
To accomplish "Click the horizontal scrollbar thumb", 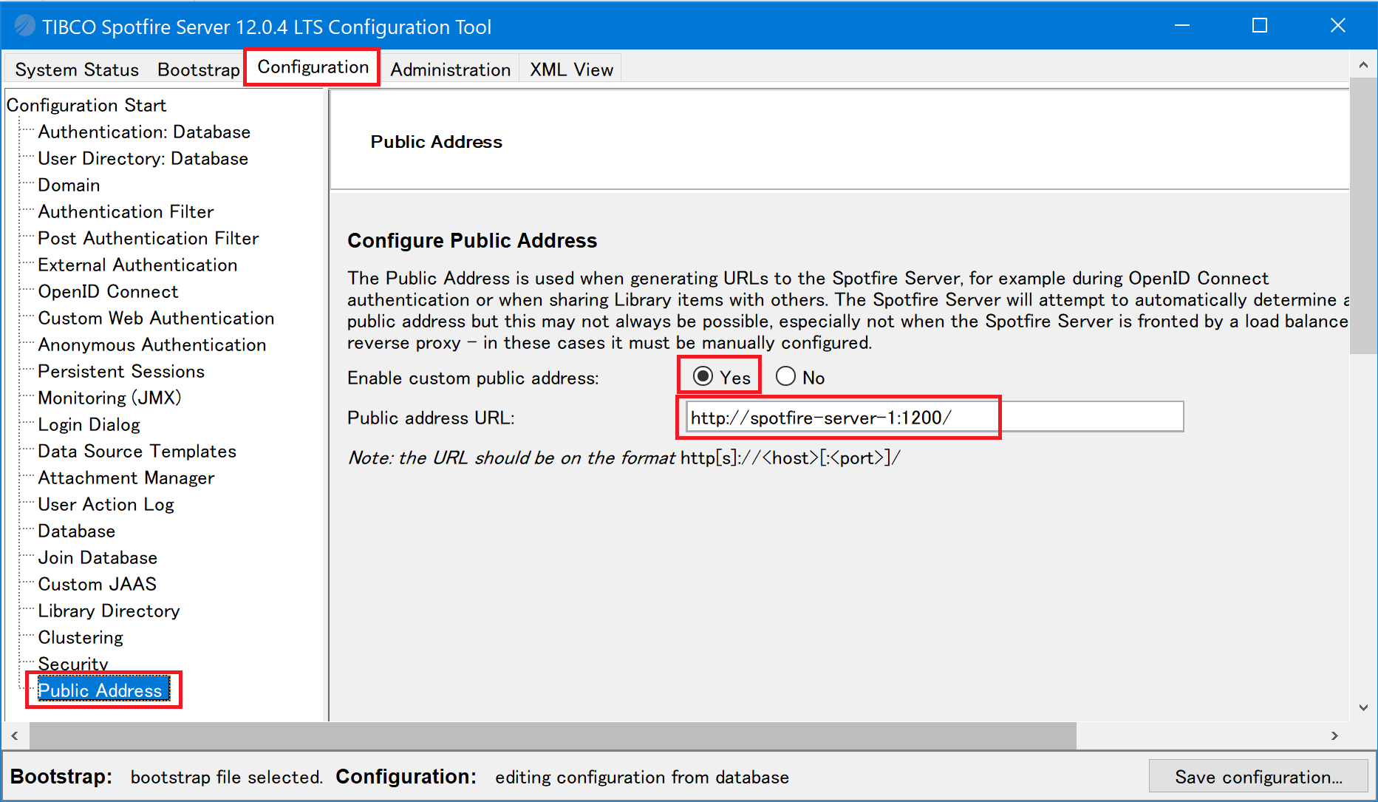I will pyautogui.click(x=553, y=735).
